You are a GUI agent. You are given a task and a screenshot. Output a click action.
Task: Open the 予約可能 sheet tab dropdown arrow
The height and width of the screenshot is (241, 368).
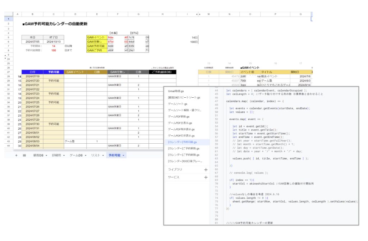(x=124, y=156)
